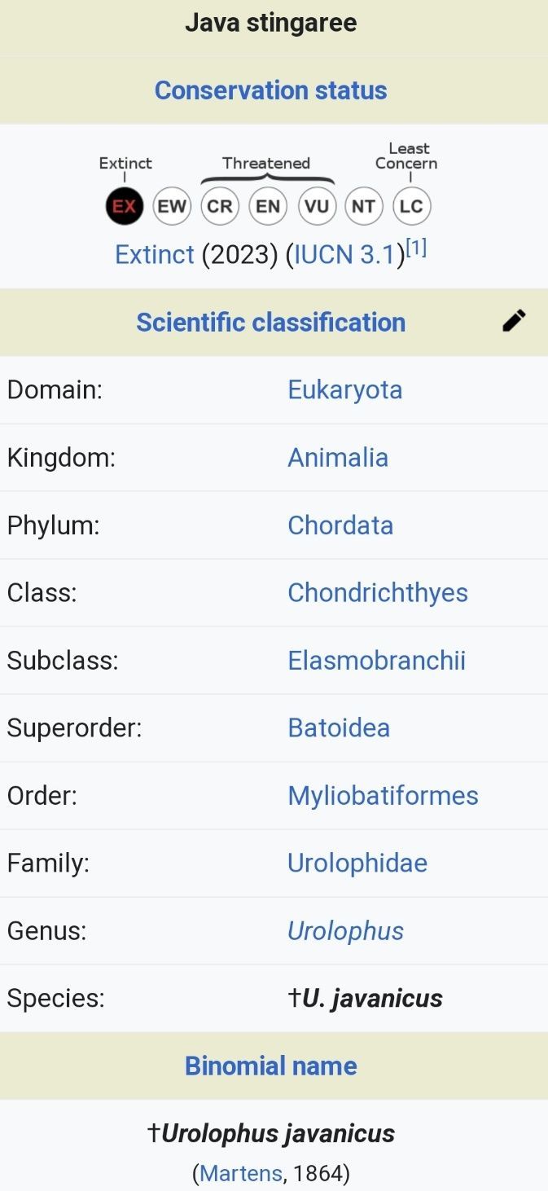Click the black EX extinct status icon

(x=125, y=206)
